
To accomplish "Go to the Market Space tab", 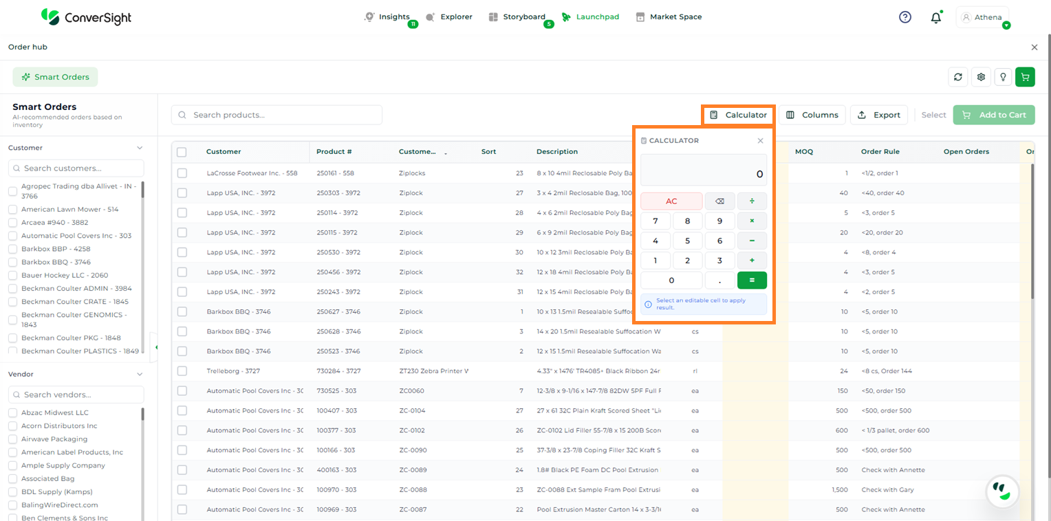I will [x=669, y=17].
